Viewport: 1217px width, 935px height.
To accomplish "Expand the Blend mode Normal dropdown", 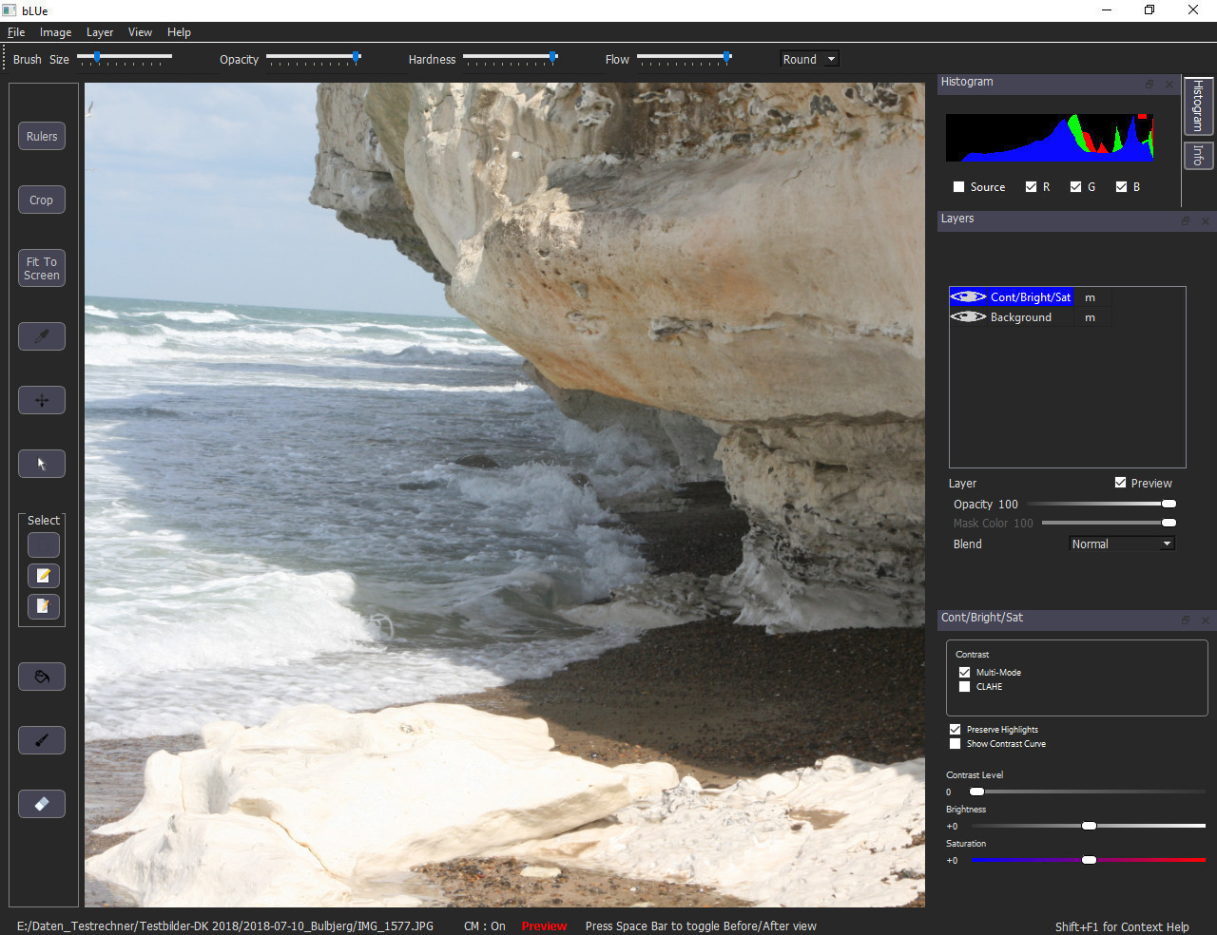I will [x=1122, y=544].
